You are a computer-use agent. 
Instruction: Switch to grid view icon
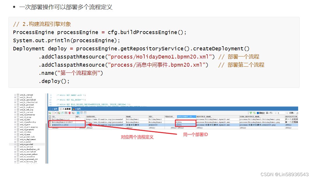(78, 113)
